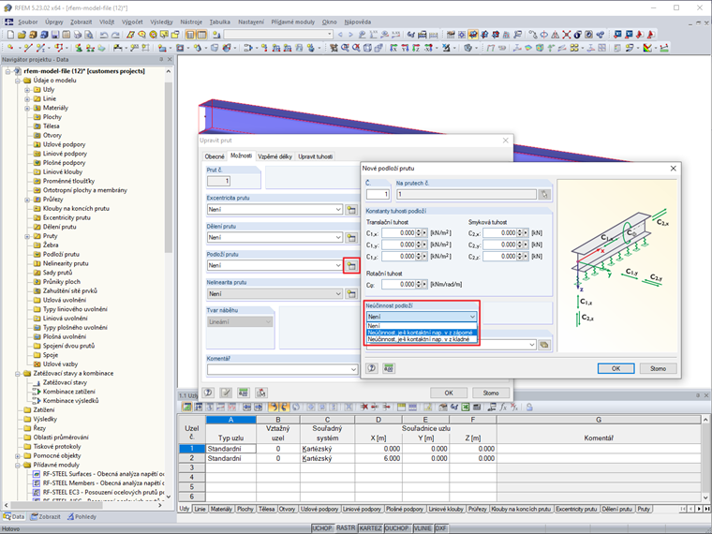
Task: Collapse Zatěžovací stavy a kombinace node
Action: (17, 373)
